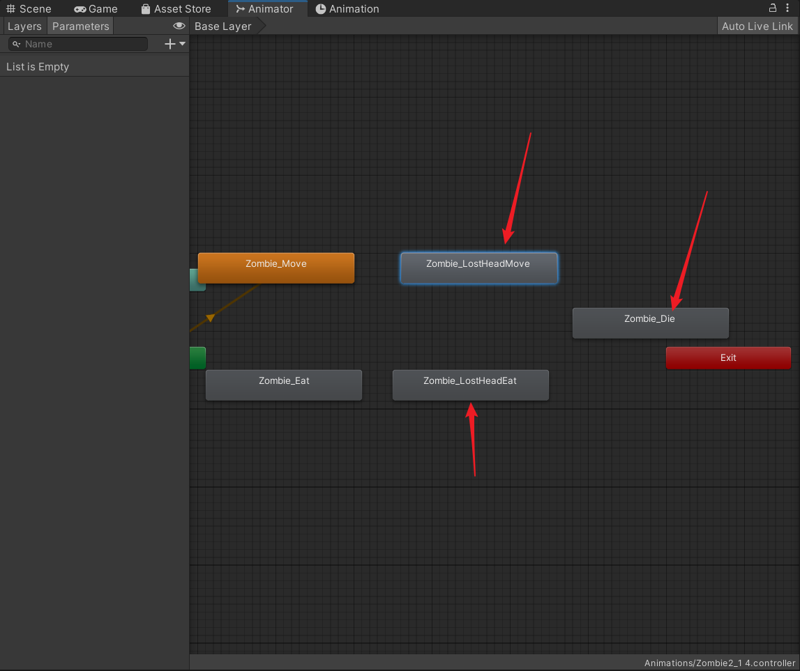Screen dimensions: 800x671
Task: Click the search magnifier icon
Action: point(17,44)
